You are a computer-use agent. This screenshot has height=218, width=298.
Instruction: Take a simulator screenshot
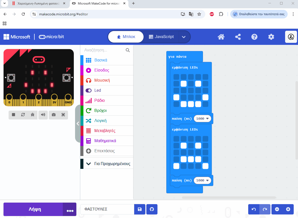pyautogui.click(x=54, y=115)
